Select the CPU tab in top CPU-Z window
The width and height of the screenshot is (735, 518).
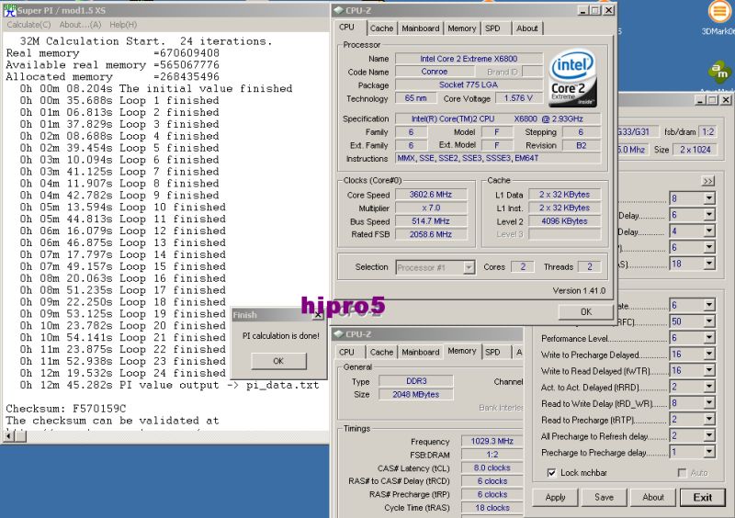coord(347,28)
